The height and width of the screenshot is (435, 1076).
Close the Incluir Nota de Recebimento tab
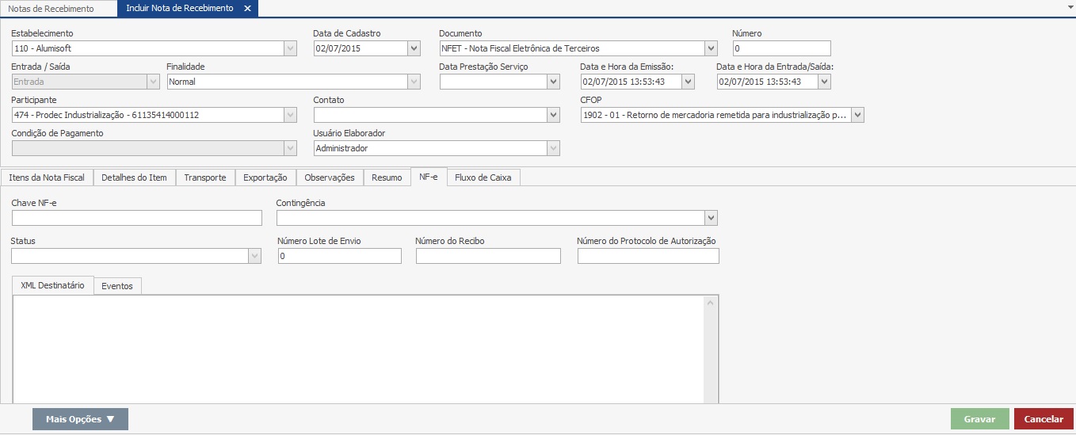click(x=247, y=9)
